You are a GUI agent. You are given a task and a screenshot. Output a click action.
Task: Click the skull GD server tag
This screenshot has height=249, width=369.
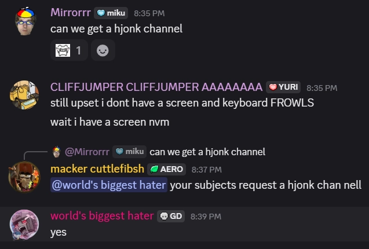click(171, 216)
